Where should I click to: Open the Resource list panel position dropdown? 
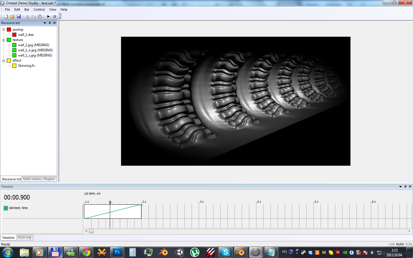pos(45,23)
